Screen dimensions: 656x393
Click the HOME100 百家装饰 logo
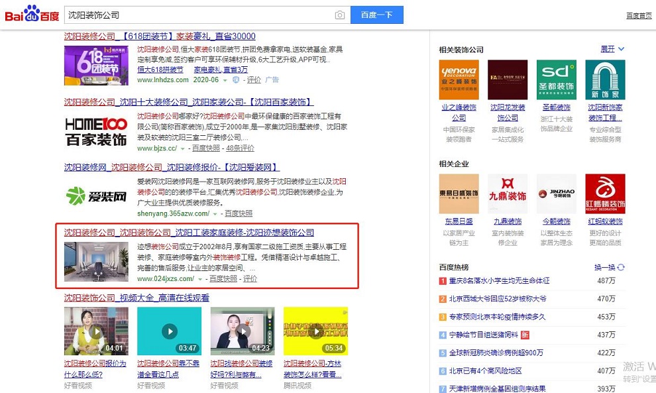click(x=96, y=131)
